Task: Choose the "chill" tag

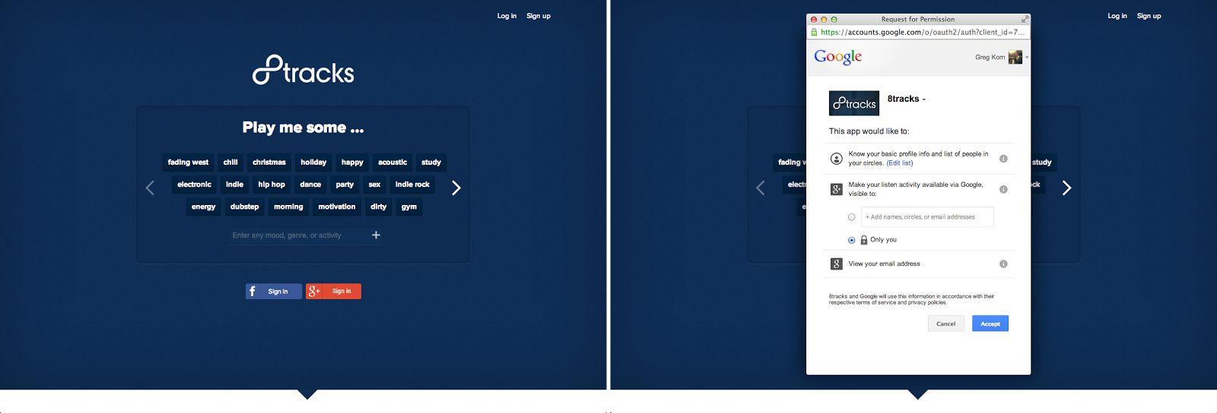Action: click(230, 162)
